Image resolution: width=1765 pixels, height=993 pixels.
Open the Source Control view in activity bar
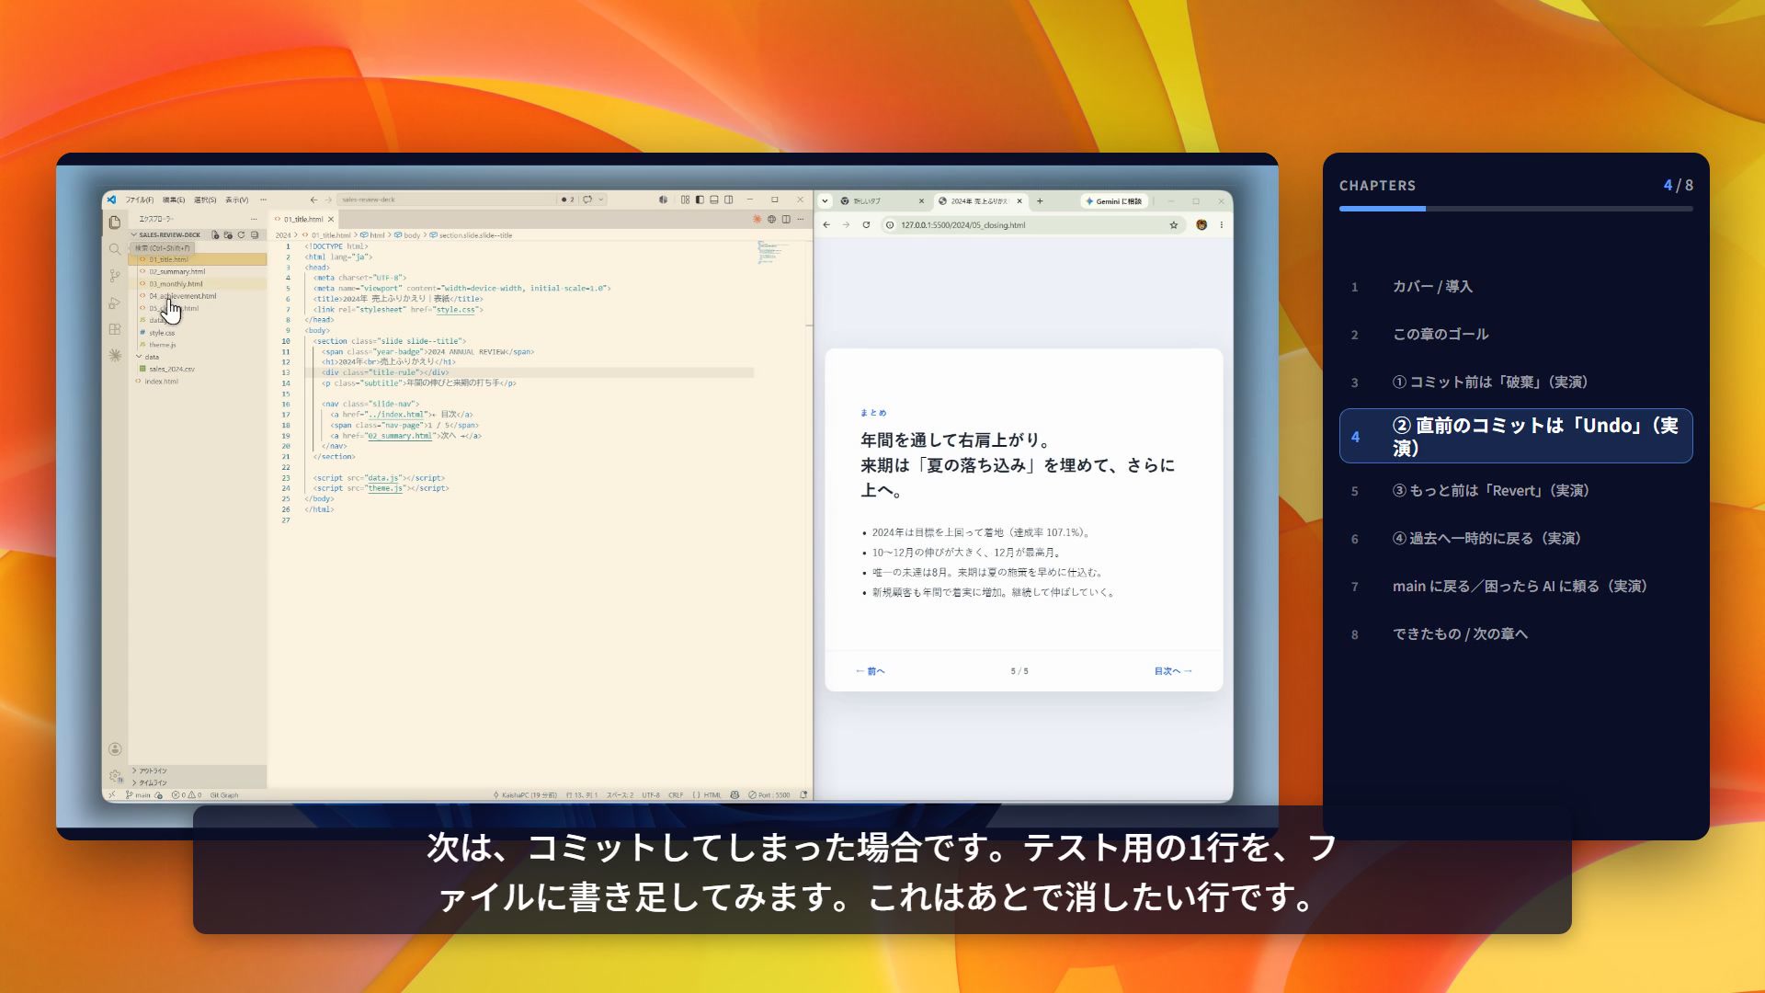point(115,276)
